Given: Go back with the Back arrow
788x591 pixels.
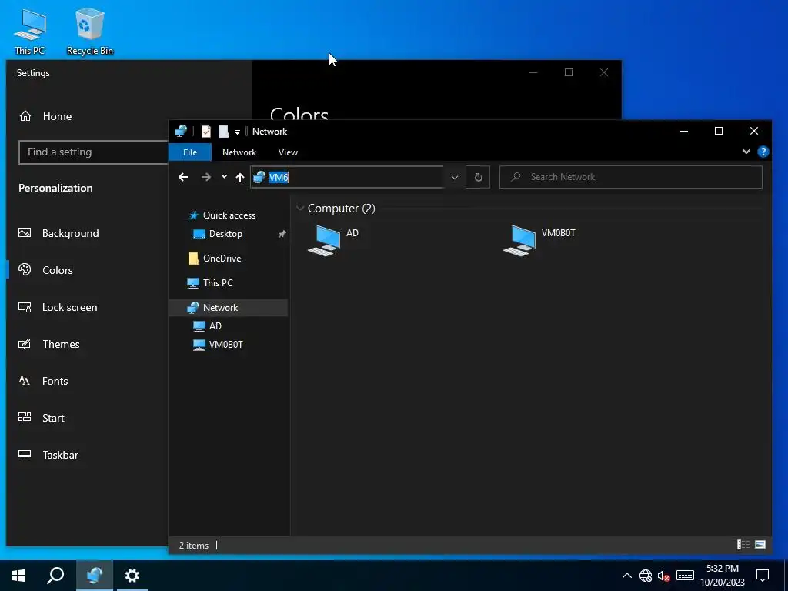Looking at the screenshot, I should [x=183, y=177].
